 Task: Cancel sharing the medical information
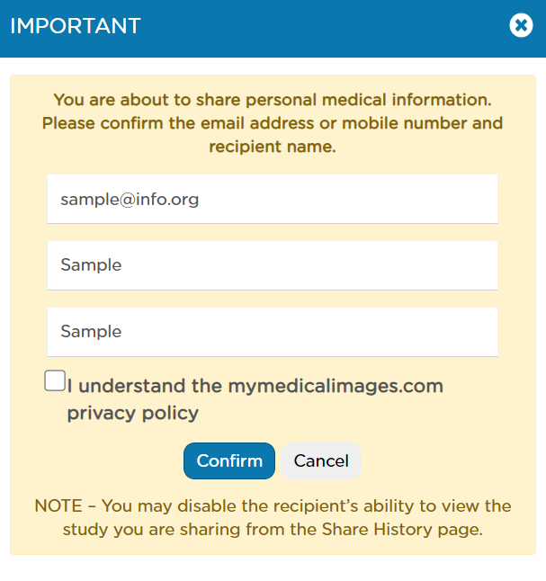(x=321, y=460)
